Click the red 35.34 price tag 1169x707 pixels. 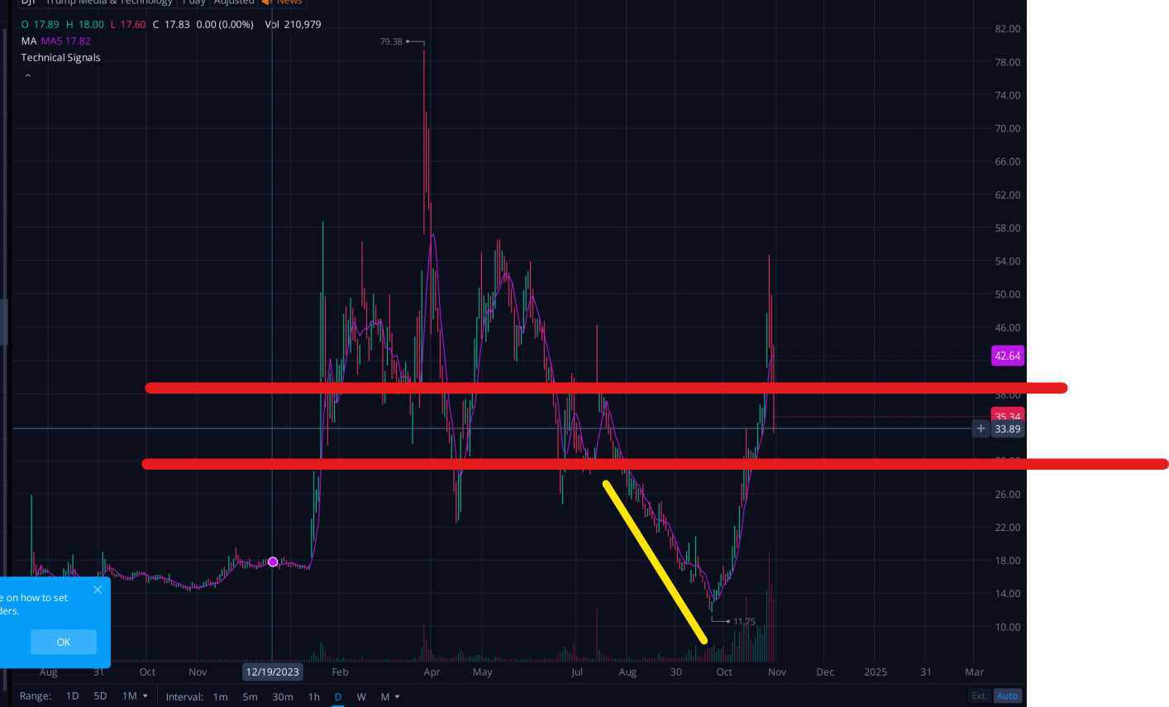[1008, 414]
